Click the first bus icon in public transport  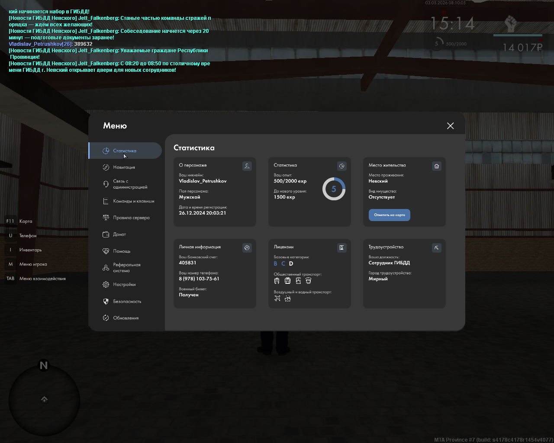(277, 281)
